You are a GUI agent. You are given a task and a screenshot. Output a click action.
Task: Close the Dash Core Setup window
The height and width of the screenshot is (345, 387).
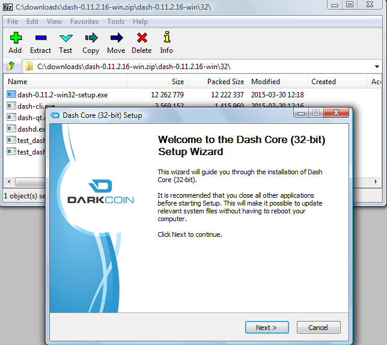tap(336, 113)
